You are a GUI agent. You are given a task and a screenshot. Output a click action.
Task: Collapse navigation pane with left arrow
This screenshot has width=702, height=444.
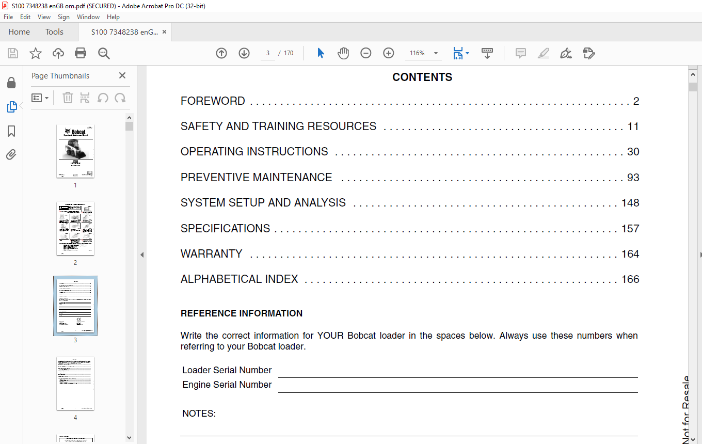[x=142, y=255]
